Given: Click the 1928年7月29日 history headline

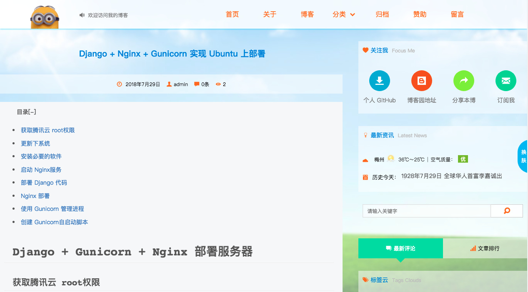Looking at the screenshot, I should pos(452,176).
